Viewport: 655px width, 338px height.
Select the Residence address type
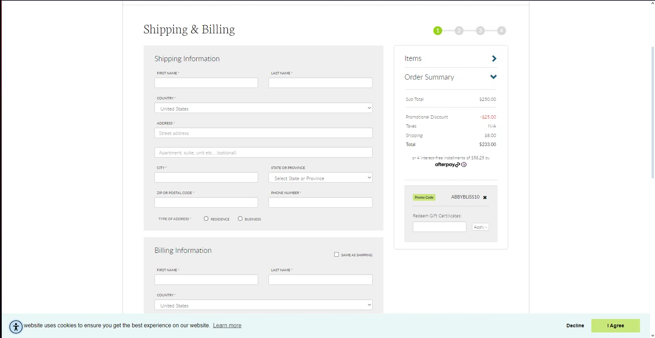click(x=206, y=219)
